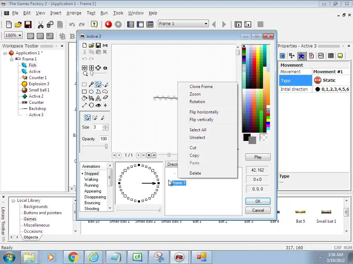353x264 pixels.
Task: Choose Select All from context menu
Action: 198,130
